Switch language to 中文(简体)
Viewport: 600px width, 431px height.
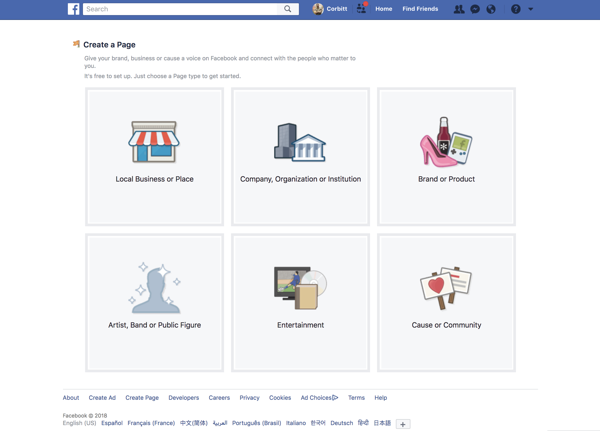[194, 423]
